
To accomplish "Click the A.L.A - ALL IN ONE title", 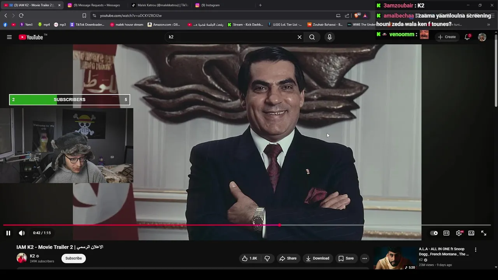I will tap(444, 252).
